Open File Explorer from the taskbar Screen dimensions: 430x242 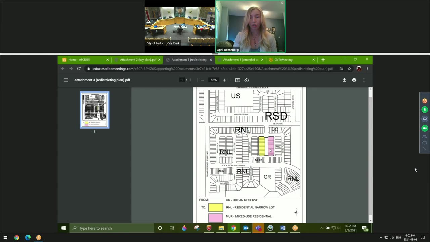(x=221, y=228)
